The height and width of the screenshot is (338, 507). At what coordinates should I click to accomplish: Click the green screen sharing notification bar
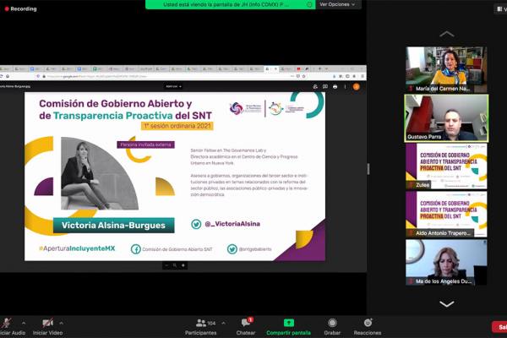(x=230, y=4)
